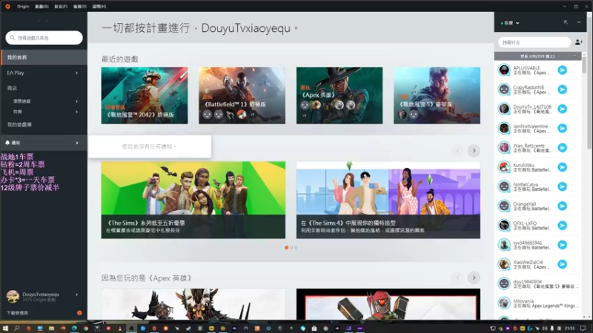Click the main window vertical scrollbar

[589, 81]
